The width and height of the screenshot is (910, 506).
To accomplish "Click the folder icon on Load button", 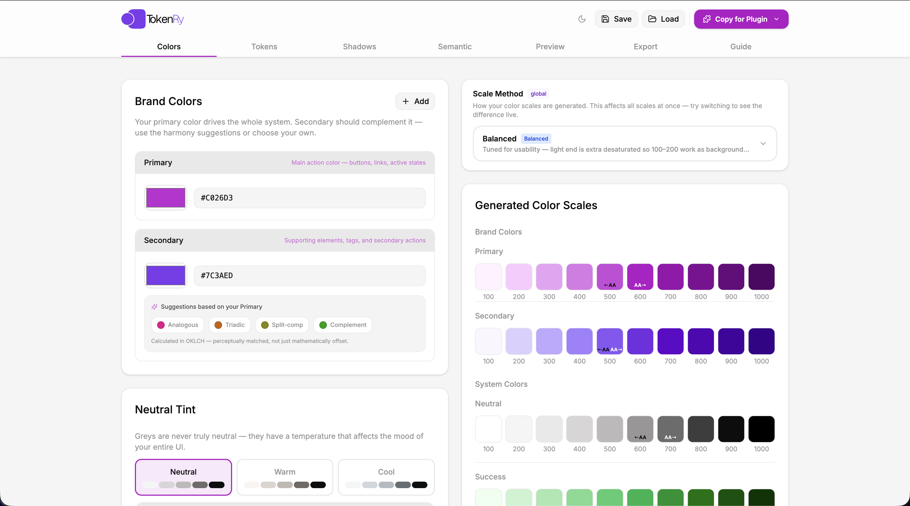I will click(x=652, y=19).
